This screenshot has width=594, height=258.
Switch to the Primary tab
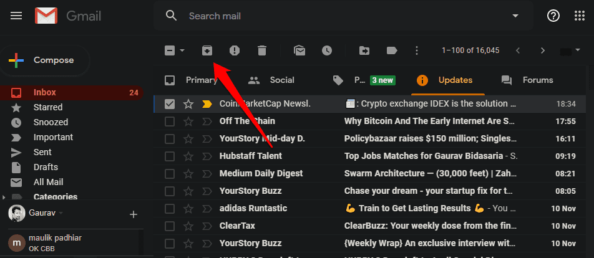click(191, 80)
